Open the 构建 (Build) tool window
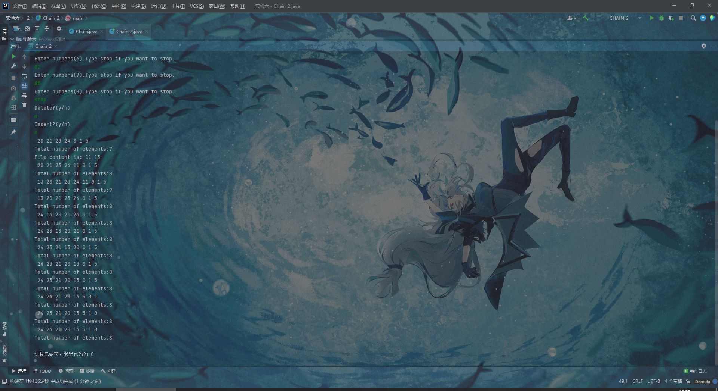 (x=108, y=371)
